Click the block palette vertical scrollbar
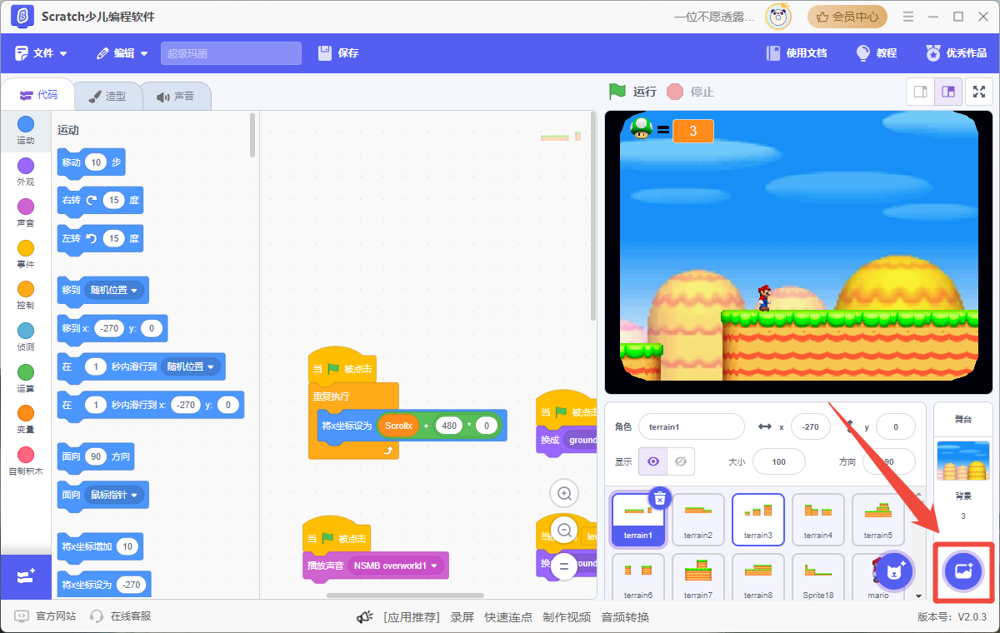1000x633 pixels. tap(252, 136)
